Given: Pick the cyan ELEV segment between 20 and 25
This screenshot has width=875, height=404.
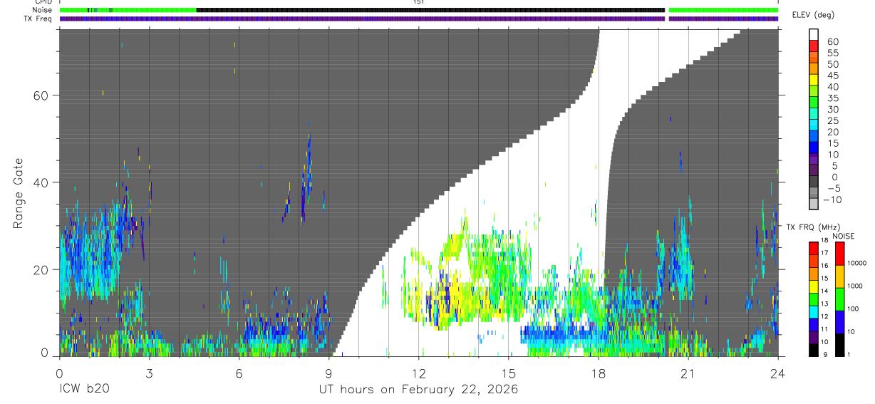Looking at the screenshot, I should pyautogui.click(x=814, y=125).
